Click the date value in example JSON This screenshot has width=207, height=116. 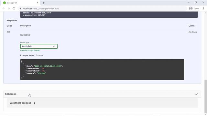tap(48, 66)
